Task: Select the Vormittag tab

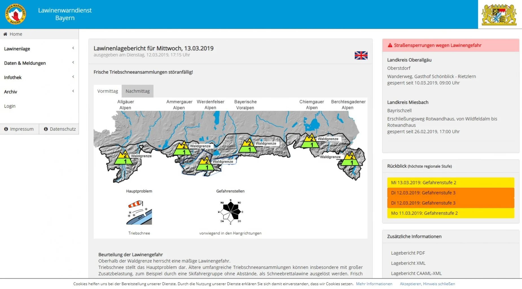Action: 108,91
